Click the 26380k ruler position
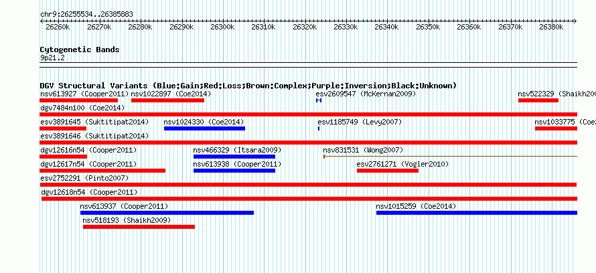Viewport: 596px width, 273px height. (x=551, y=27)
